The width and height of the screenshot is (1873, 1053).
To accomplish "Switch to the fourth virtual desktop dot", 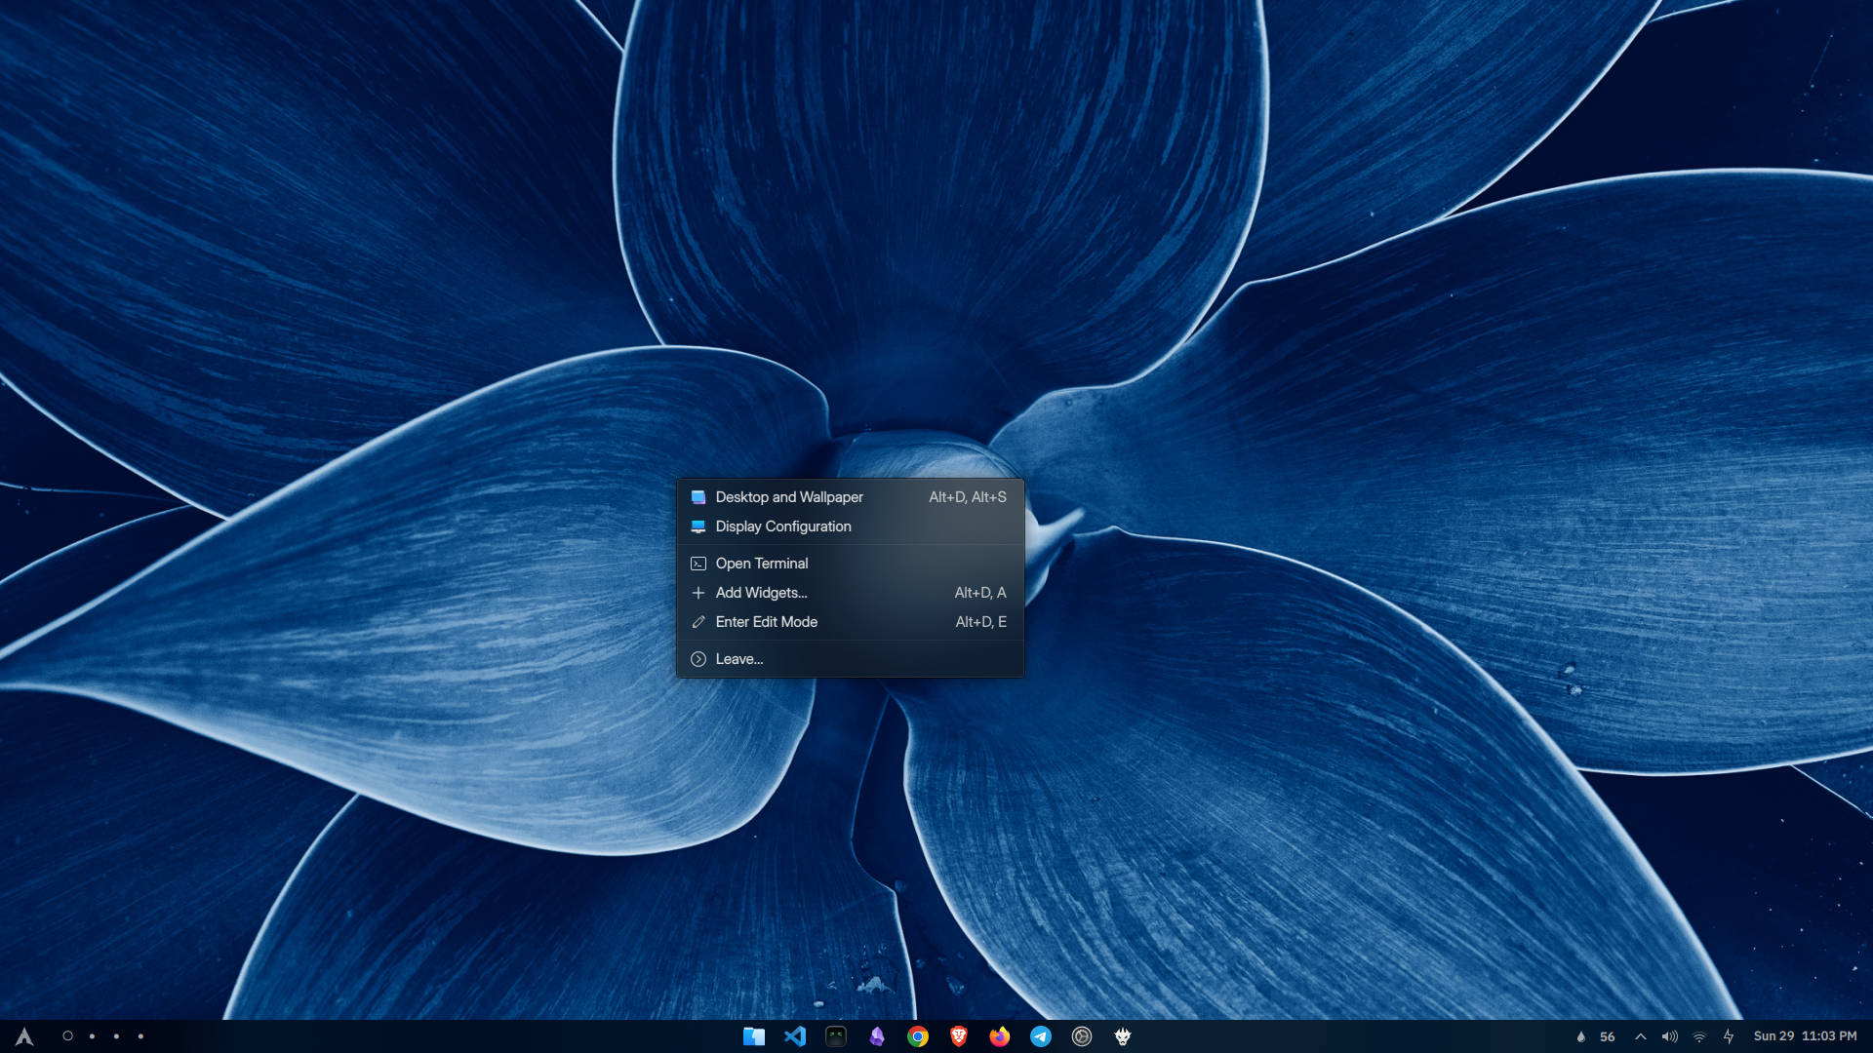I will click(140, 1036).
